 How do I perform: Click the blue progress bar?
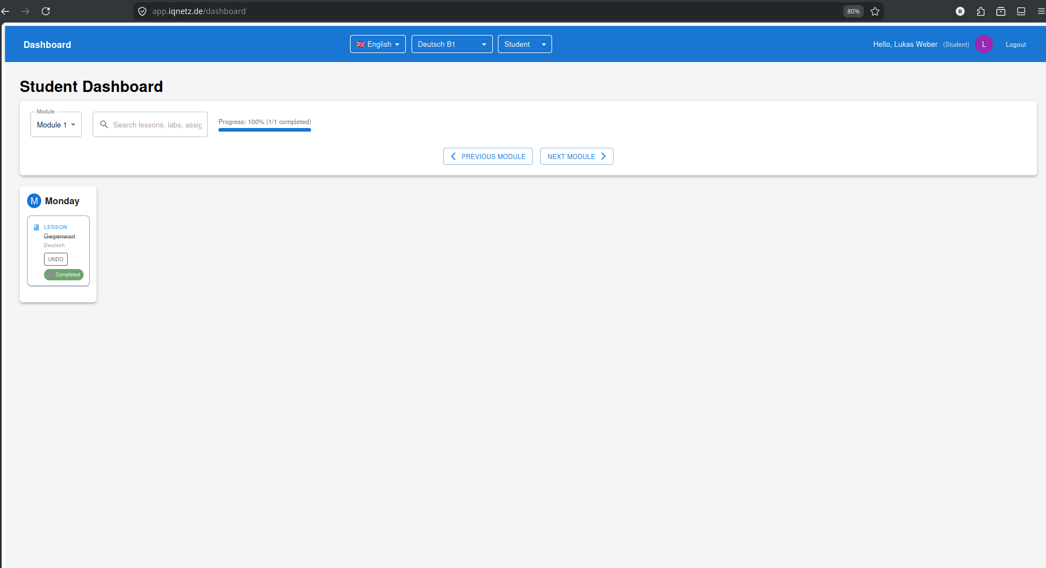(264, 130)
